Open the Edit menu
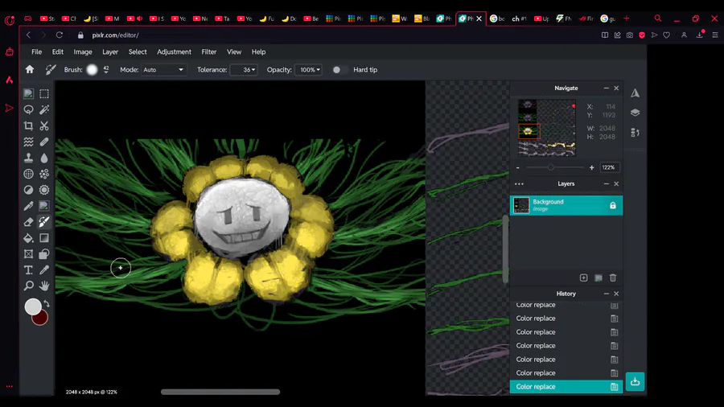The height and width of the screenshot is (407, 724). [58, 51]
